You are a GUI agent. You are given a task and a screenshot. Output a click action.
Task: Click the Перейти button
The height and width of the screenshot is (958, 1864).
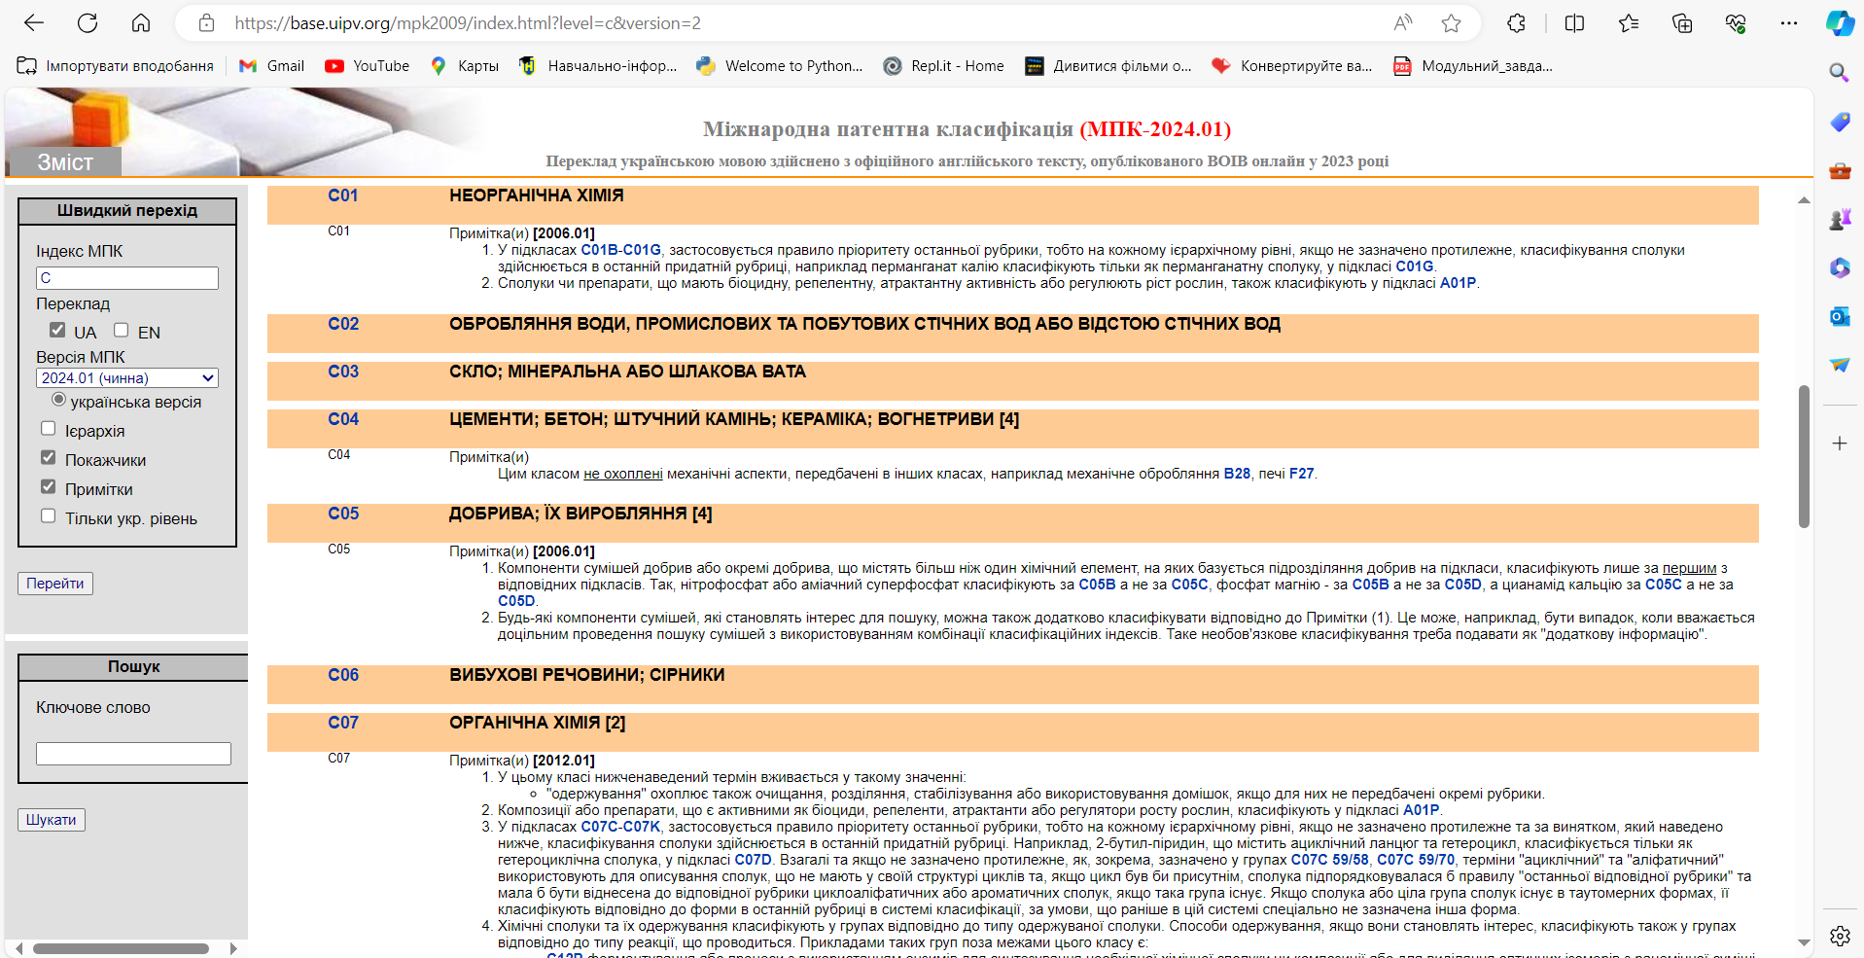click(55, 584)
